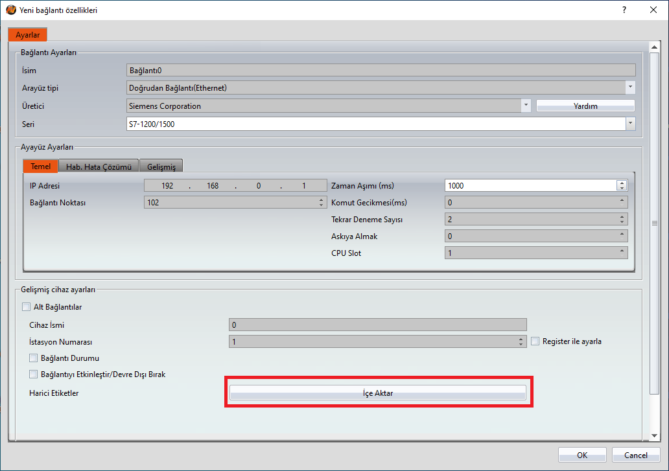This screenshot has height=471, width=669.
Task: Click the İçe Aktar import button
Action: point(378,392)
